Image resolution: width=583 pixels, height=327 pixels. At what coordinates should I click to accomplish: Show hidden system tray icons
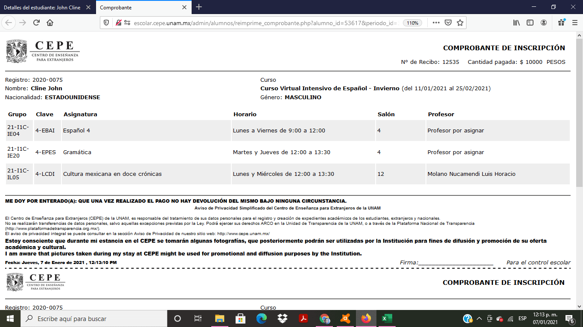point(479,318)
